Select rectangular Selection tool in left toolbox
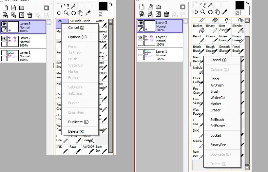 [59, 6]
